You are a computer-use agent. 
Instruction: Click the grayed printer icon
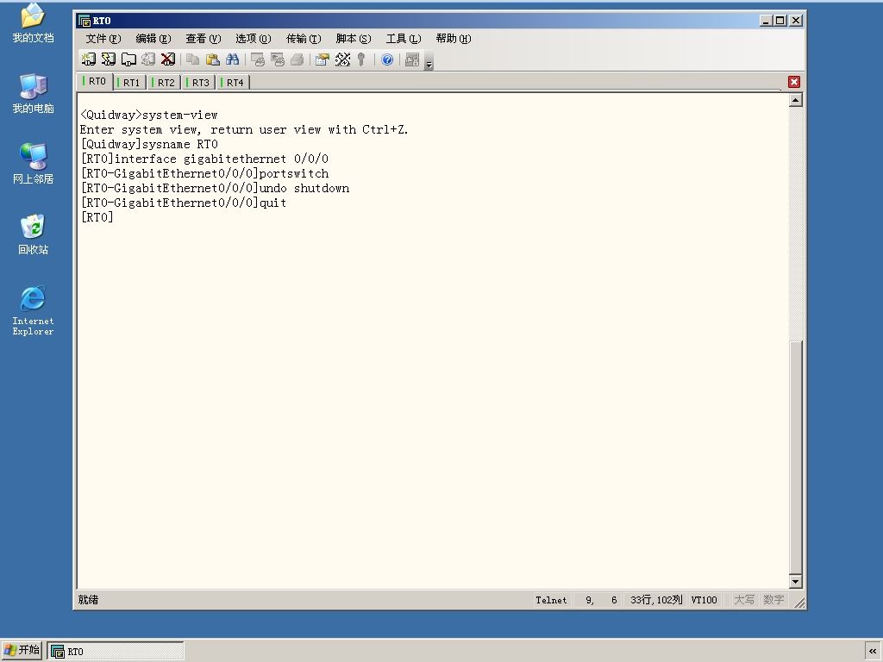point(297,59)
